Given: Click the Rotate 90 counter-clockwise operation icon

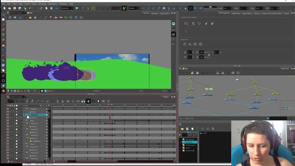Looking at the screenshot, I should tap(201, 44).
